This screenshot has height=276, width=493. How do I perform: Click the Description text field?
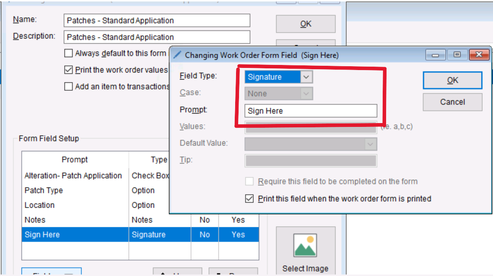[x=156, y=37]
